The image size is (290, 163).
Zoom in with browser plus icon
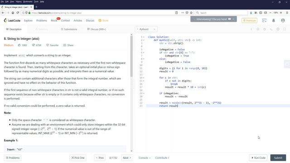point(281,13)
